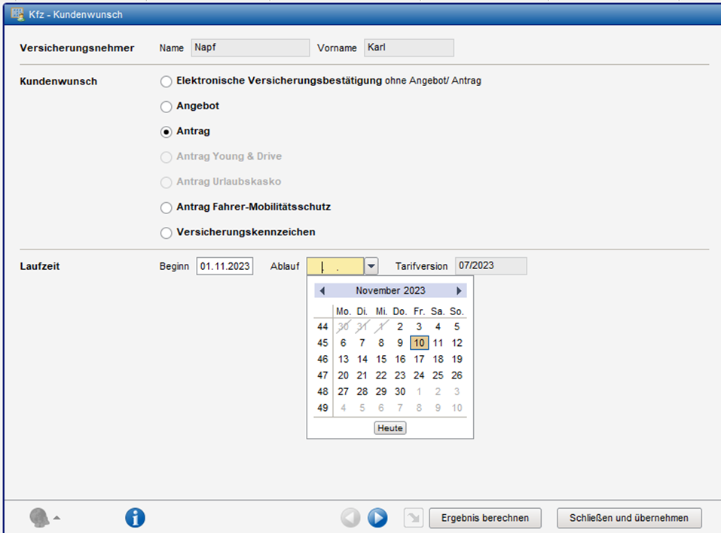Select date 18 in the calendar

pyautogui.click(x=438, y=359)
